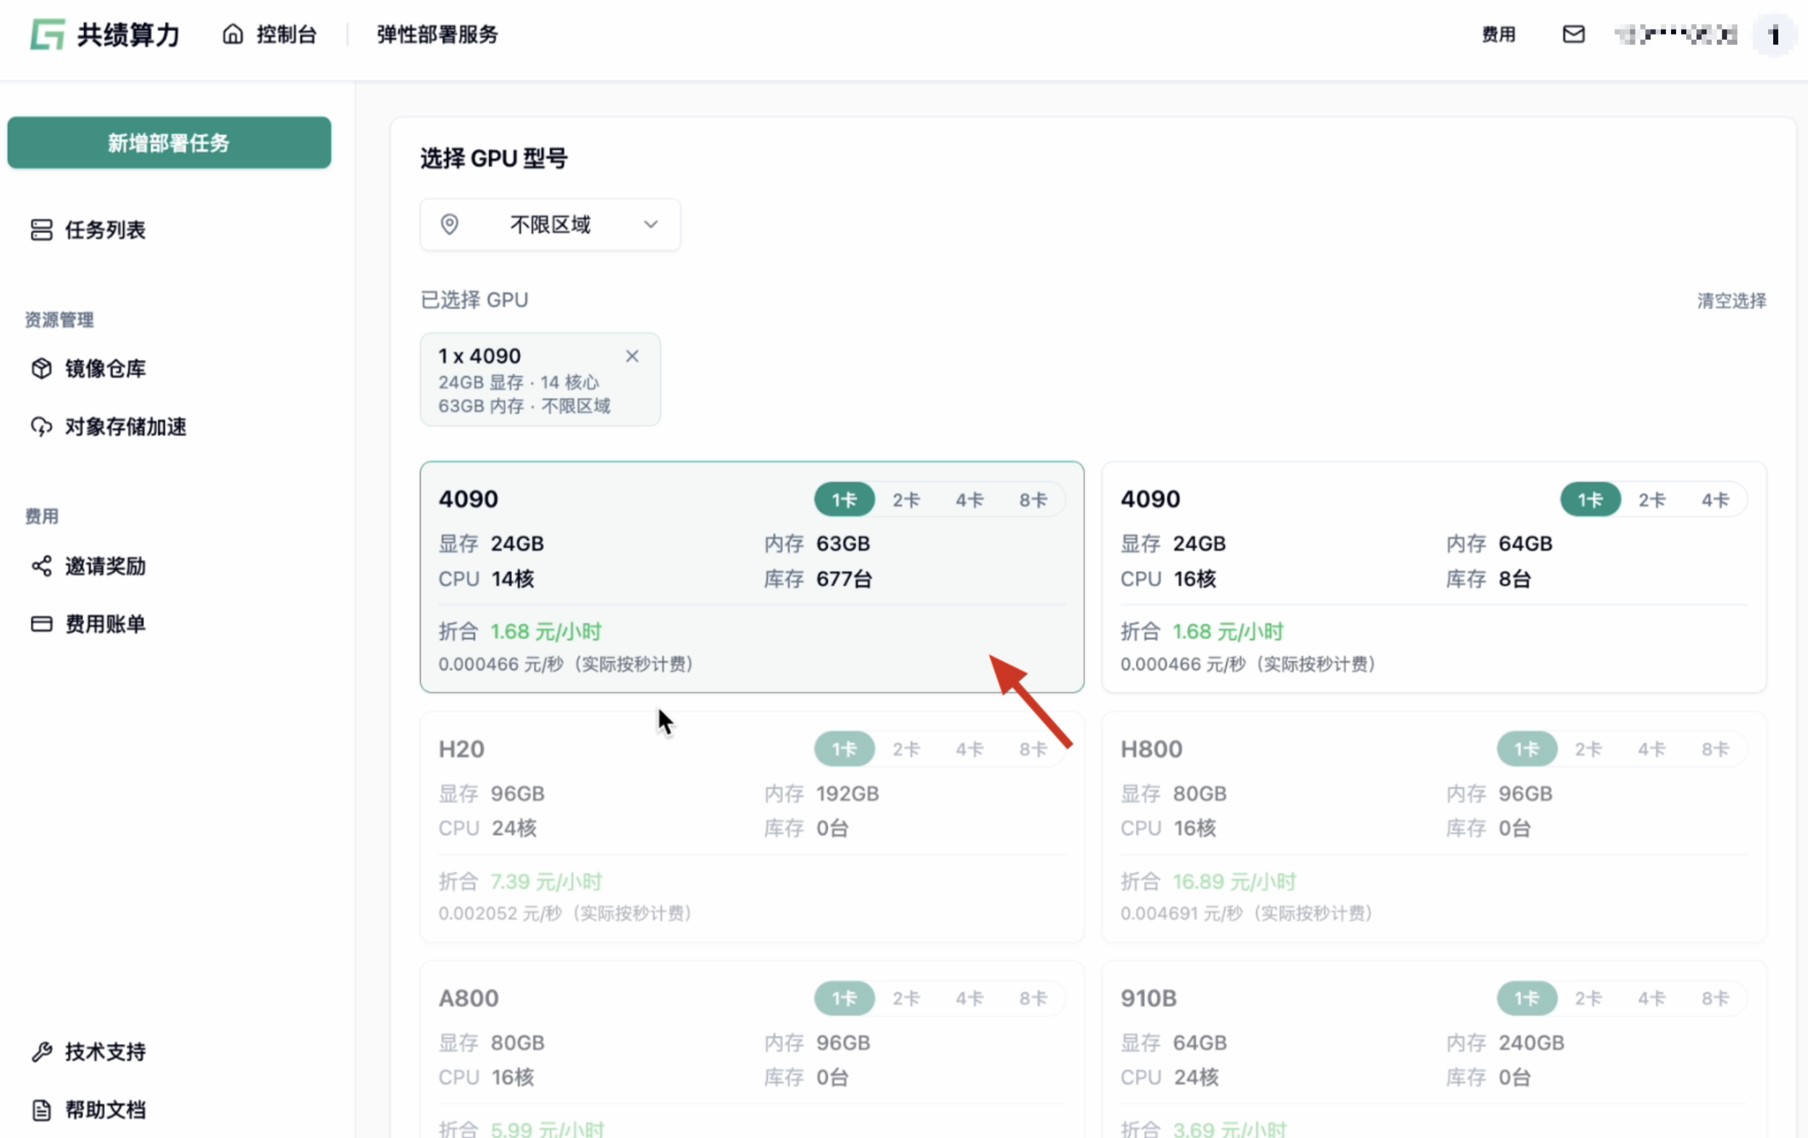The height and width of the screenshot is (1138, 1808).
Task: Choose 4卡 on the 64GB 4090 card
Action: coord(1715,500)
